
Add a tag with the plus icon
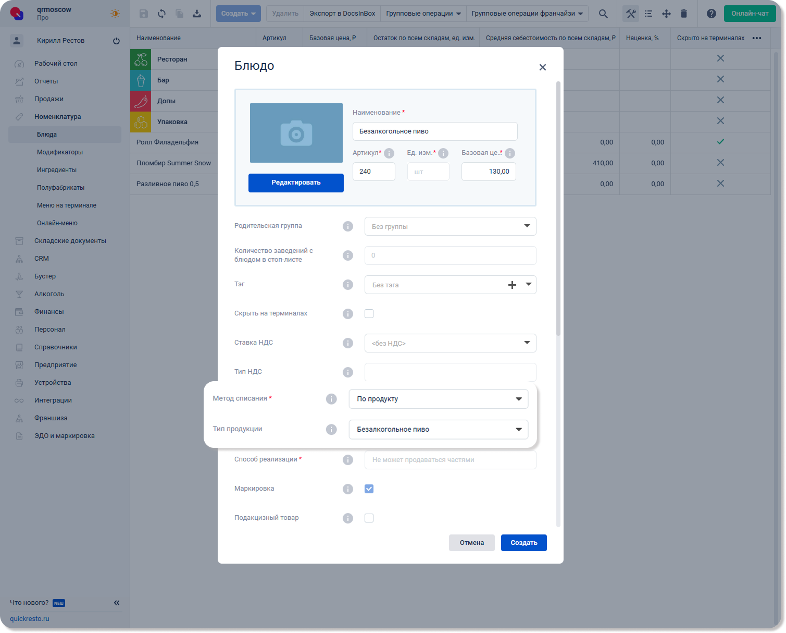pyautogui.click(x=512, y=285)
